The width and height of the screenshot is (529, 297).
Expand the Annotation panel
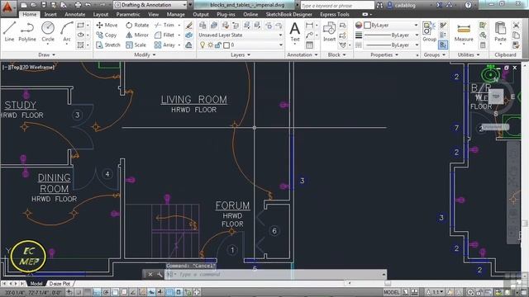(x=303, y=55)
